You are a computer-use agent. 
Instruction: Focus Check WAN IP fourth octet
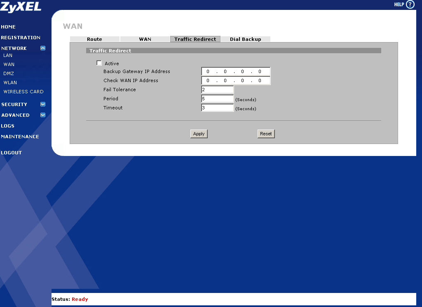point(260,80)
